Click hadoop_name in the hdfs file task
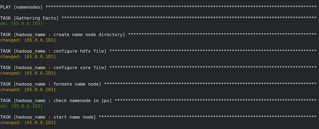Image resolution: width=319 pixels, height=129 pixels. coord(31,51)
